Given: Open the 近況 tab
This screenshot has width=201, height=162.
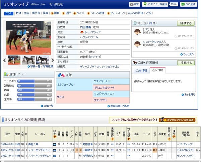Looking at the screenshot, I should (148, 13).
